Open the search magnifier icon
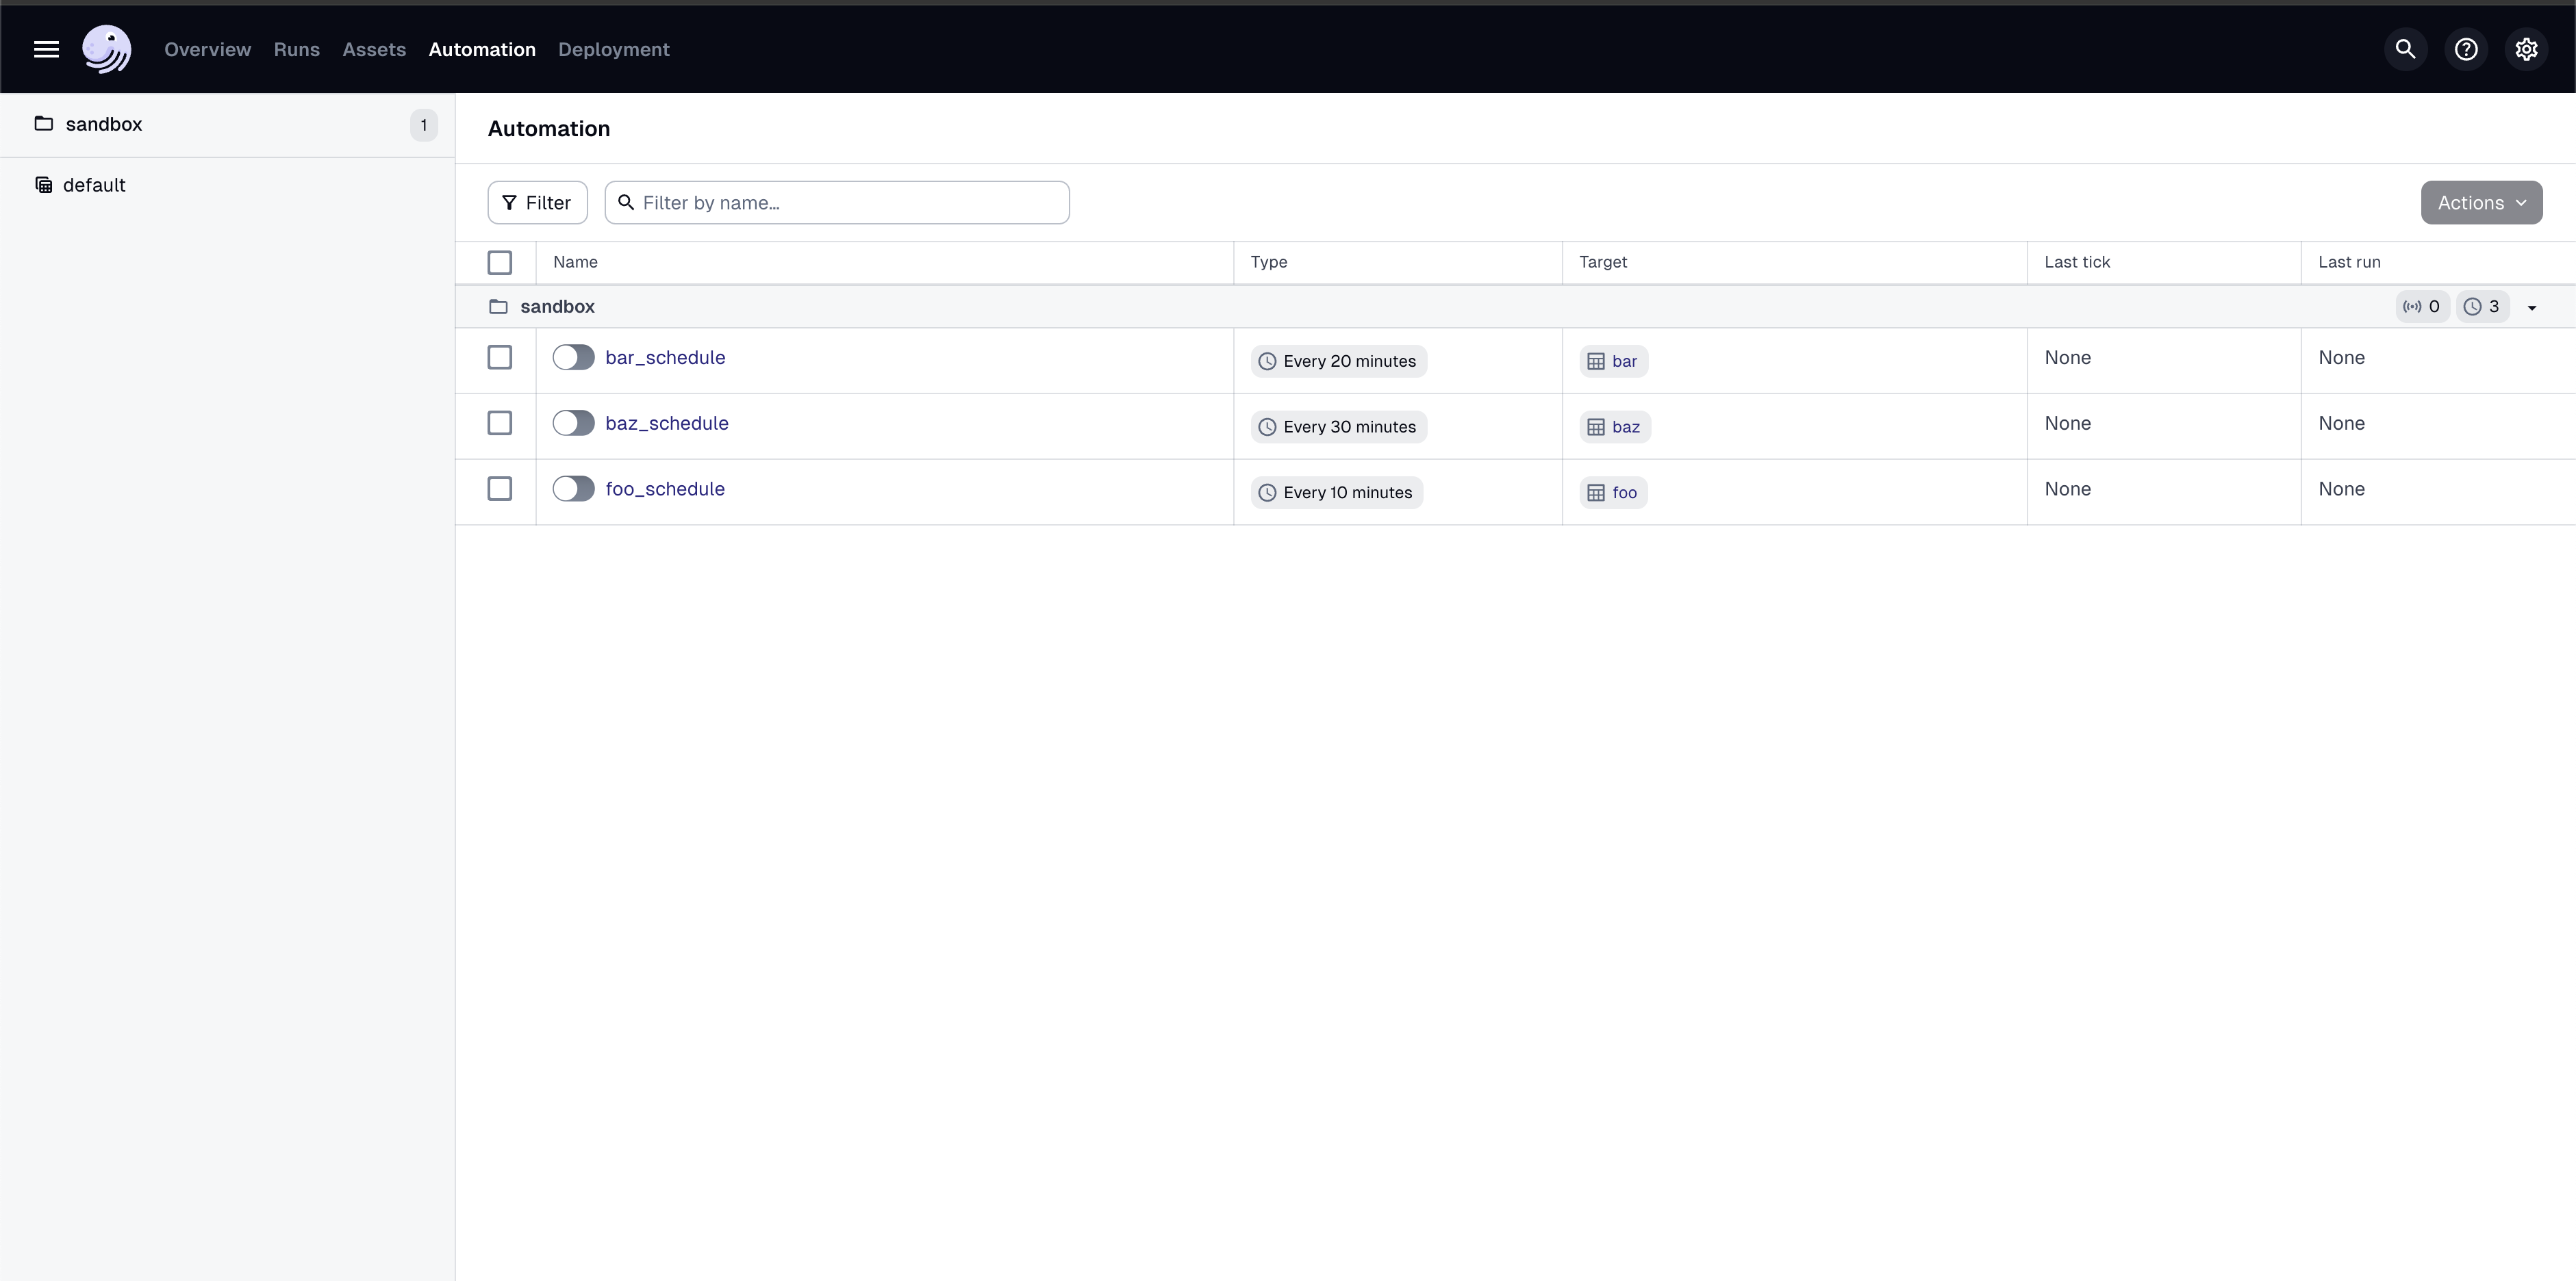The width and height of the screenshot is (2576, 1281). click(2405, 49)
